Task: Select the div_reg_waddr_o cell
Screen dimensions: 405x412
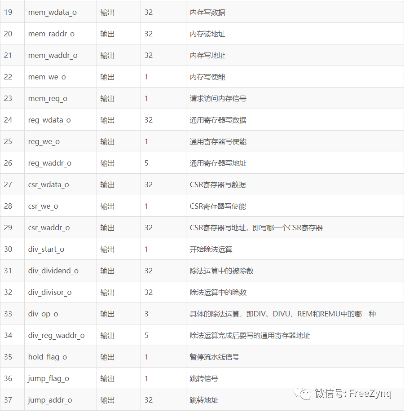Action: coord(56,335)
